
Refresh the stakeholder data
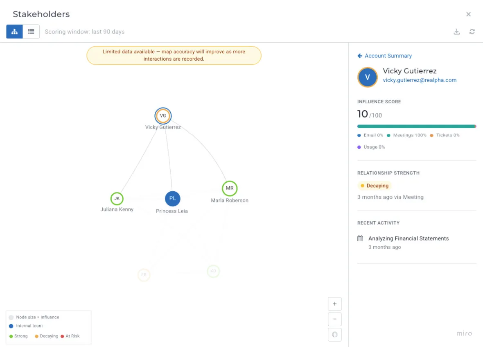point(472,32)
